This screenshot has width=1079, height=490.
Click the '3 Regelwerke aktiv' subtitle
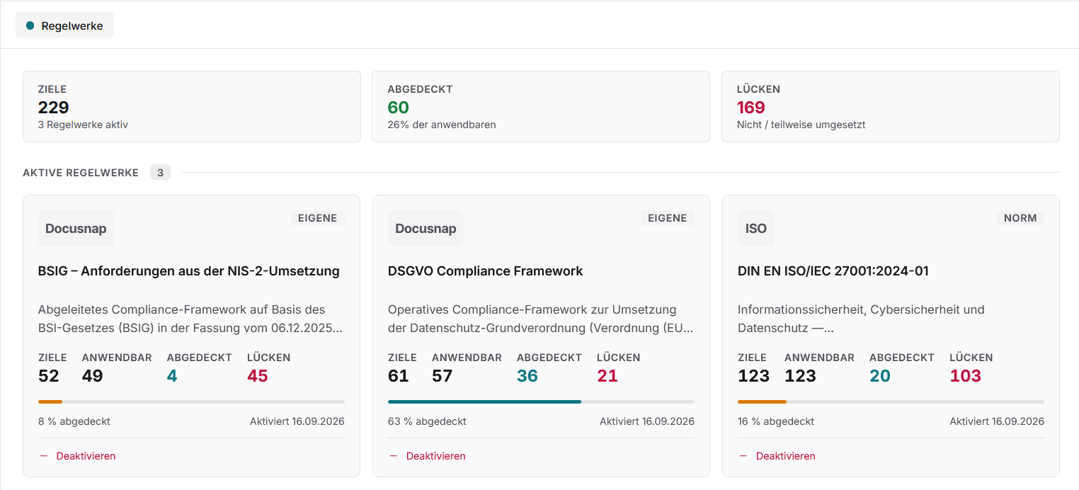(x=83, y=125)
